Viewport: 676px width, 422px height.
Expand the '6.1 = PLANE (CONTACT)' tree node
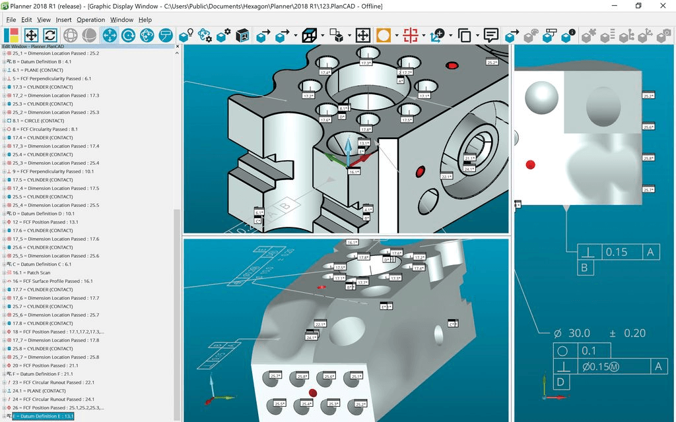(5, 70)
